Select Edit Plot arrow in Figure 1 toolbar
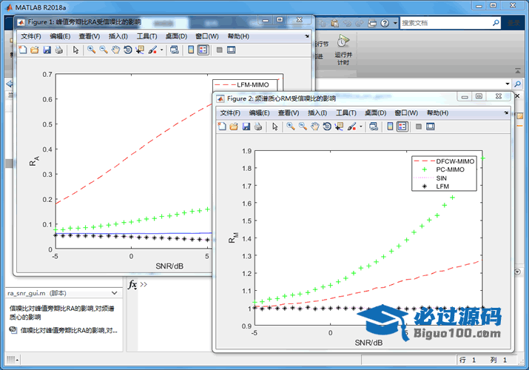 point(75,50)
